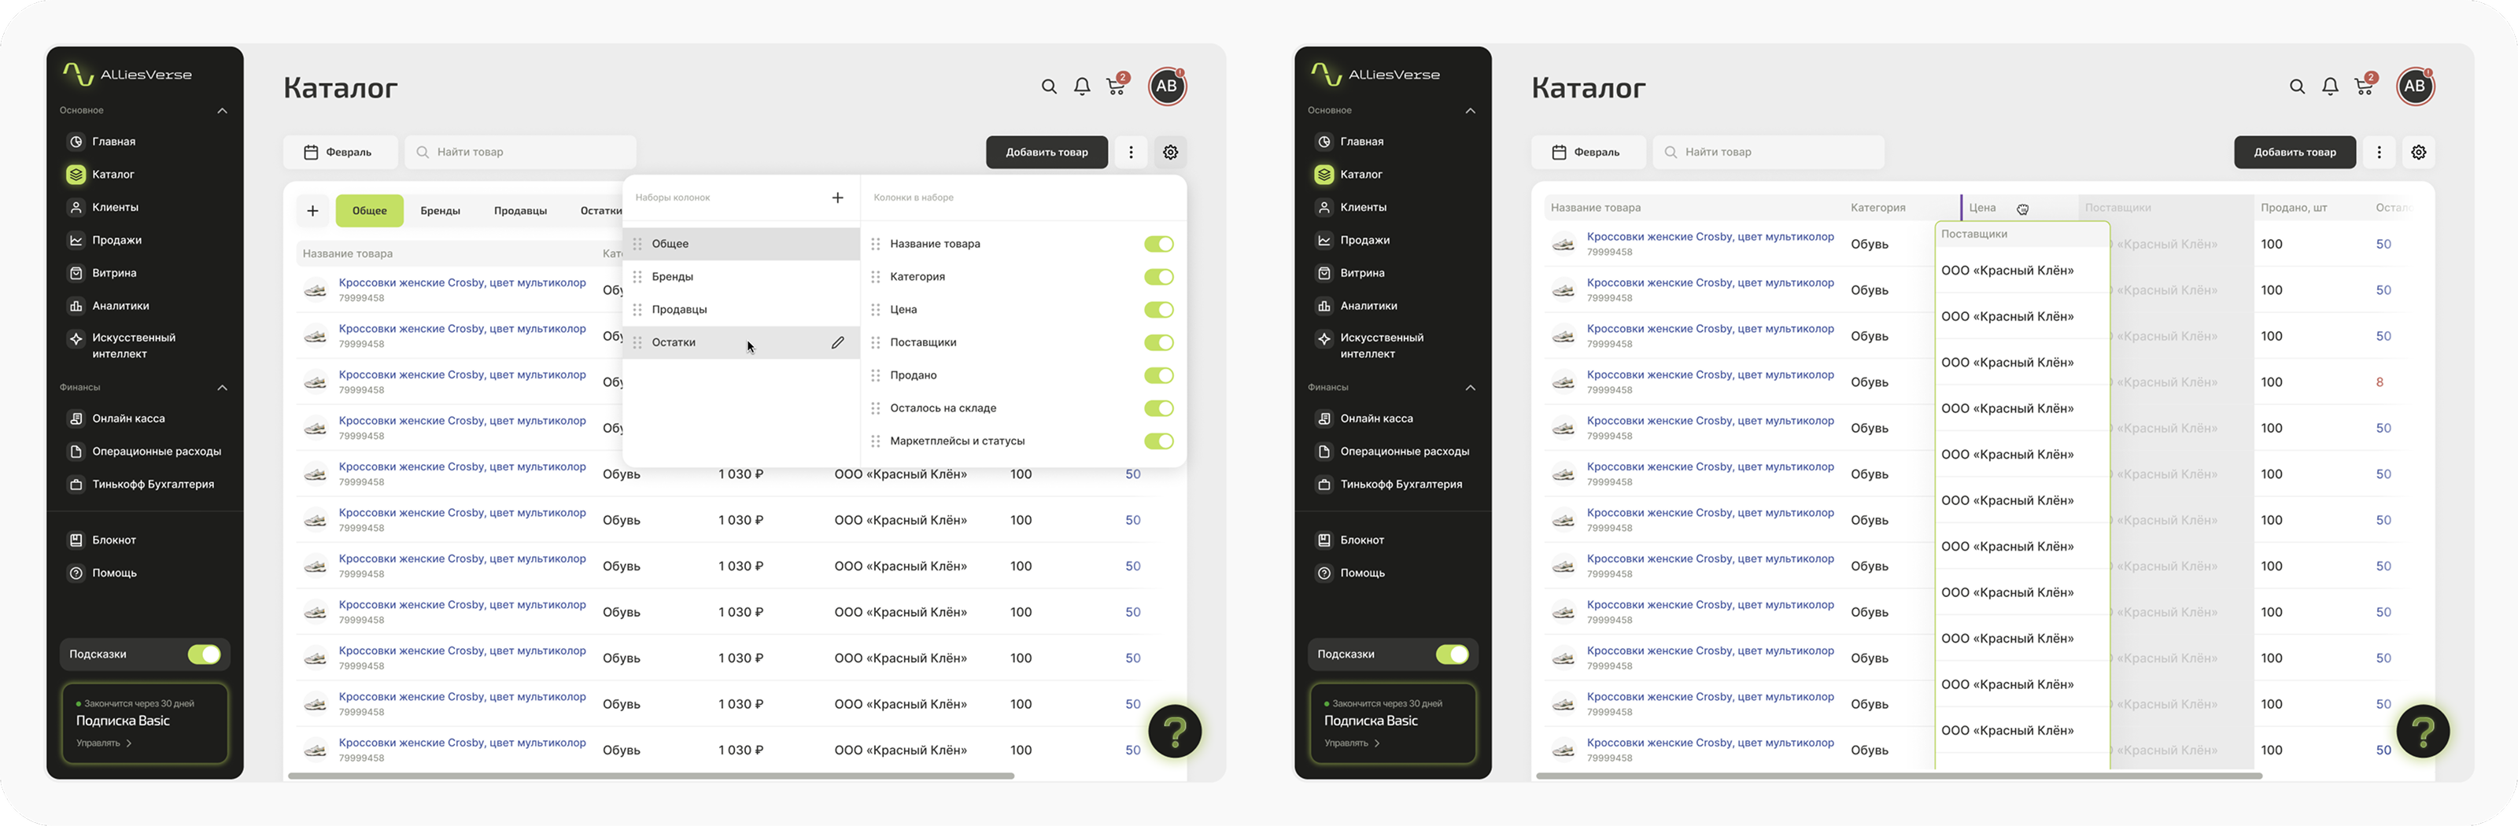Click the AB avatar in right screen header
The image size is (2518, 826).
click(x=2416, y=86)
